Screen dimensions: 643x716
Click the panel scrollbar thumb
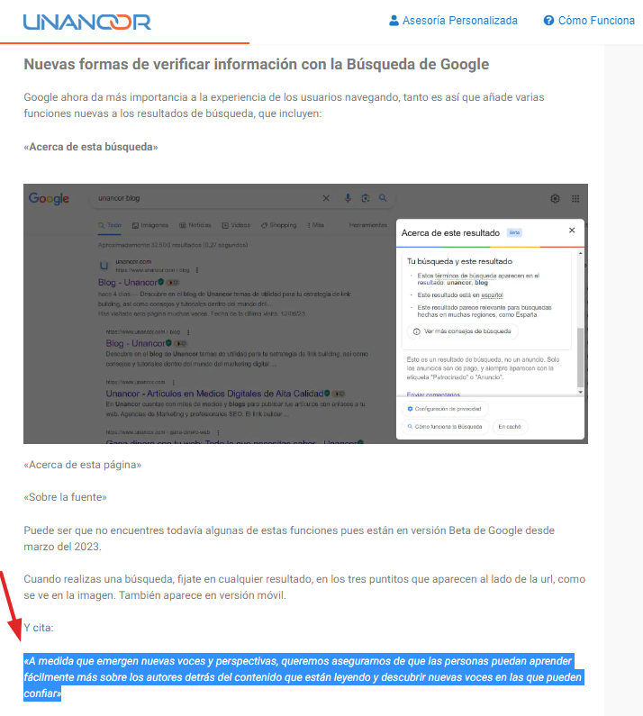[x=581, y=358]
